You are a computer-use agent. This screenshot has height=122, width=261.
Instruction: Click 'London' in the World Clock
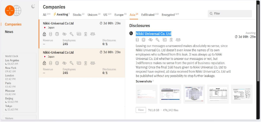[9, 75]
